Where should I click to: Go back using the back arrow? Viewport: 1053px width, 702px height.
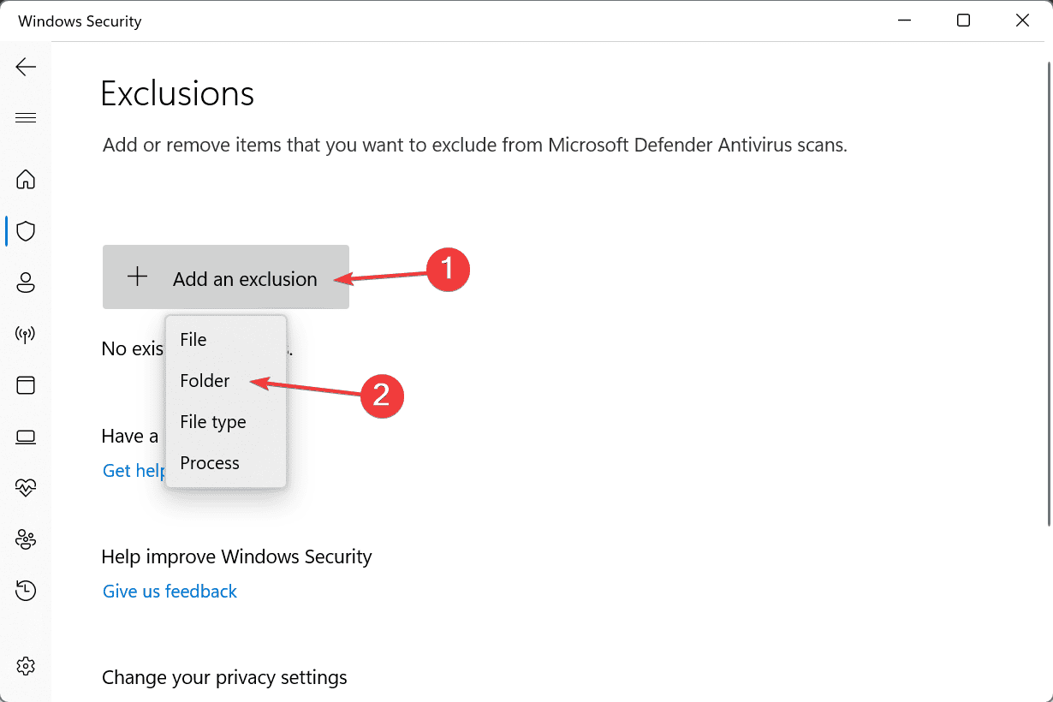pyautogui.click(x=26, y=67)
